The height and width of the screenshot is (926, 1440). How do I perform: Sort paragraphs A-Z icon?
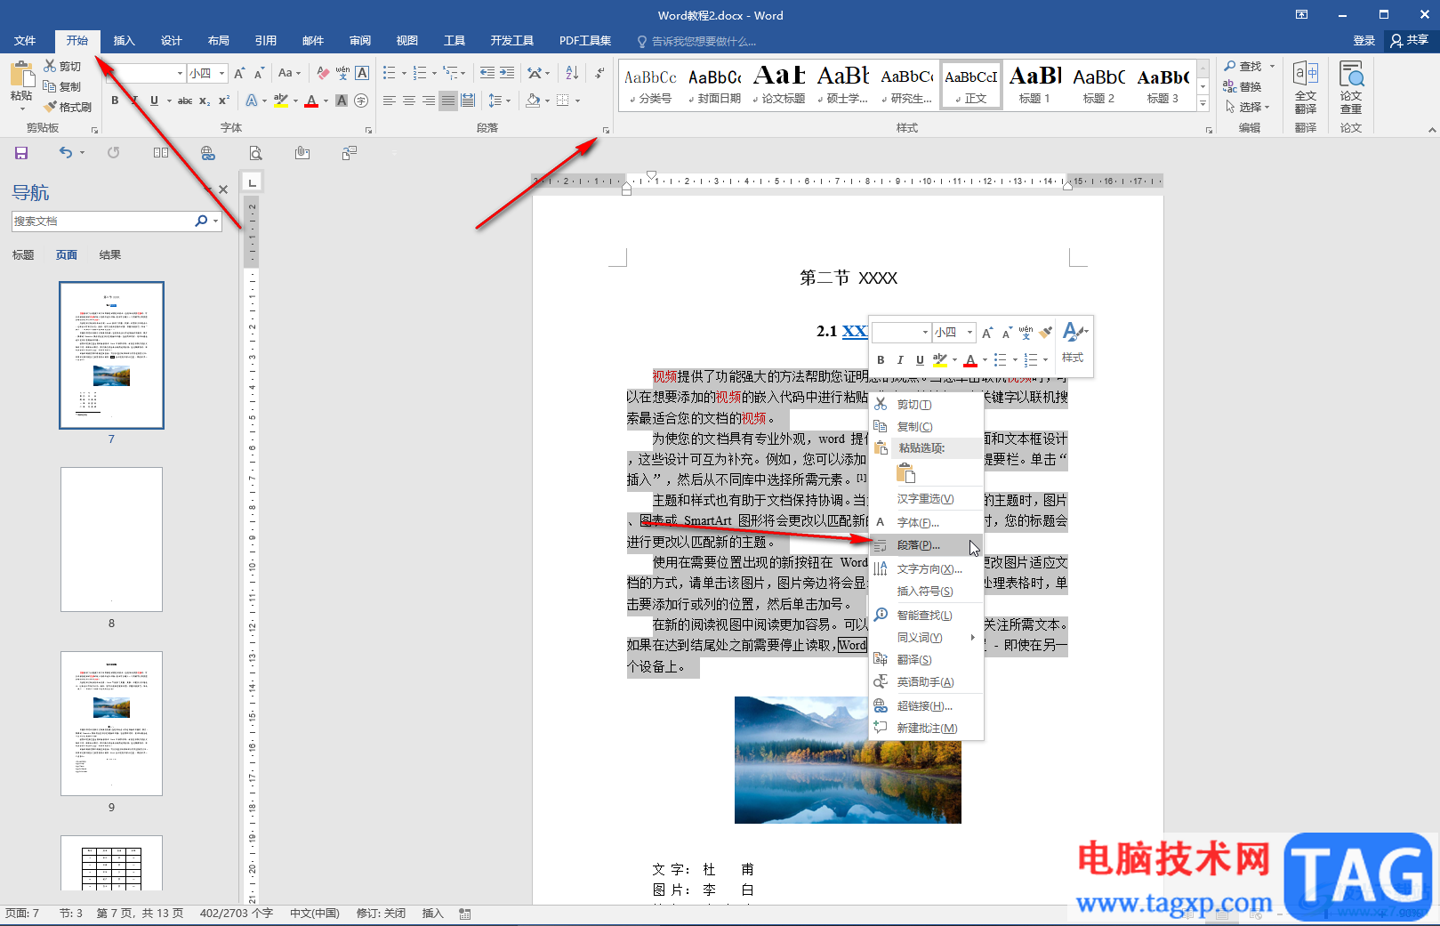pyautogui.click(x=572, y=73)
